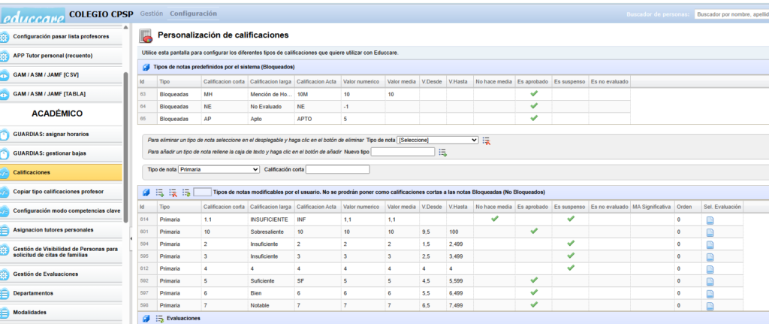
Task: Open Sel. Evaluación document icon for Sobresaliente row
Action: [x=710, y=232]
